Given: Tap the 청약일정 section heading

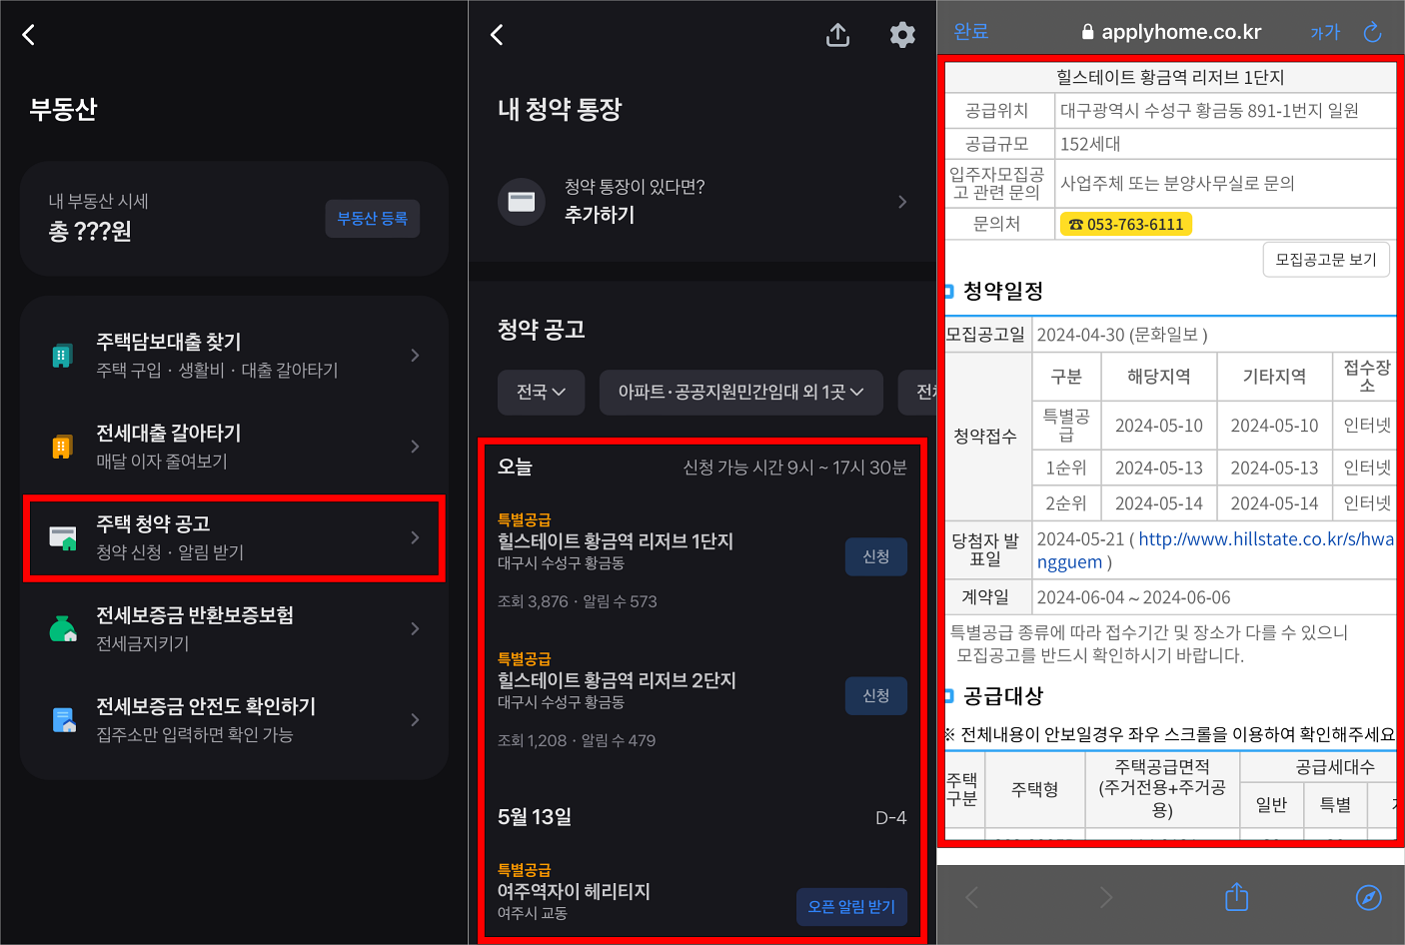Looking at the screenshot, I should pyautogui.click(x=1003, y=292).
